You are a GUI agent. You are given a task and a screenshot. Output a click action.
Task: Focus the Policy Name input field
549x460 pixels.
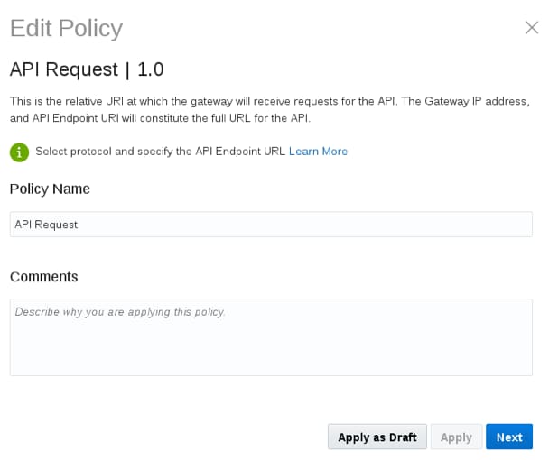pyautogui.click(x=271, y=225)
